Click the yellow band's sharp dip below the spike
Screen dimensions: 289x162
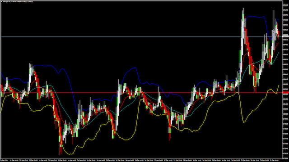244,122
